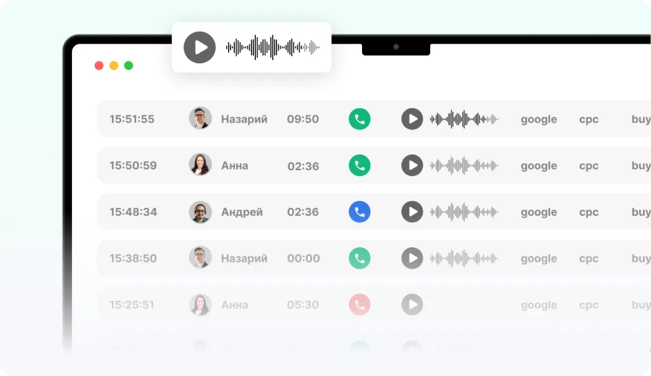Image resolution: width=651 pixels, height=376 pixels.
Task: Click red phone icon in the 15:25:51 row
Action: (x=359, y=305)
